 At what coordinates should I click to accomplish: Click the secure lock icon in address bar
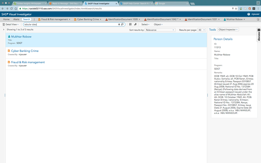click(20, 8)
